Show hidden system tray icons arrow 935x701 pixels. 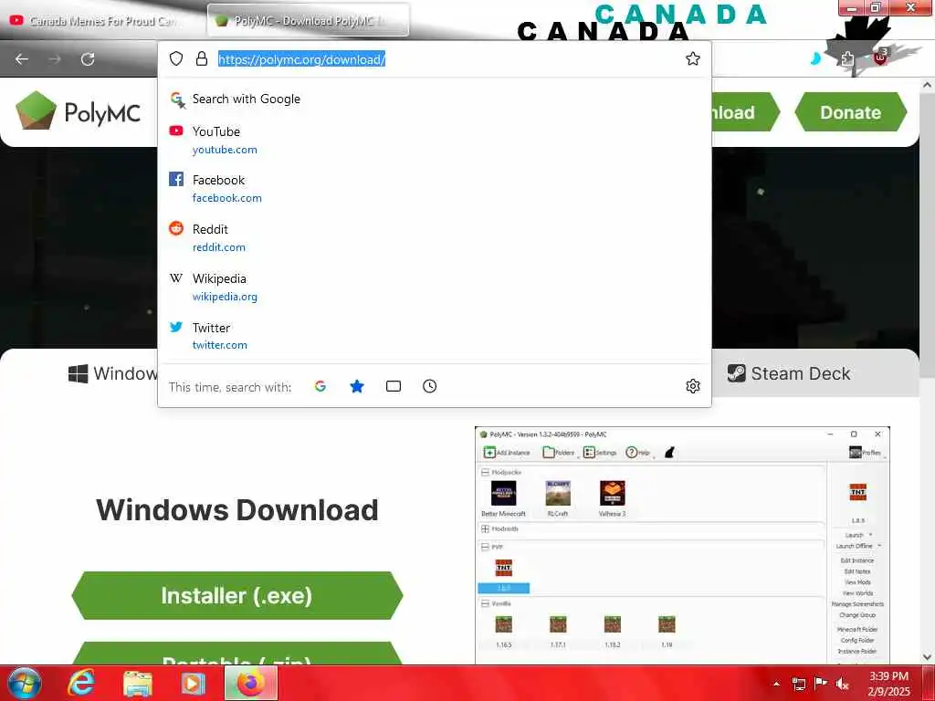(x=776, y=684)
